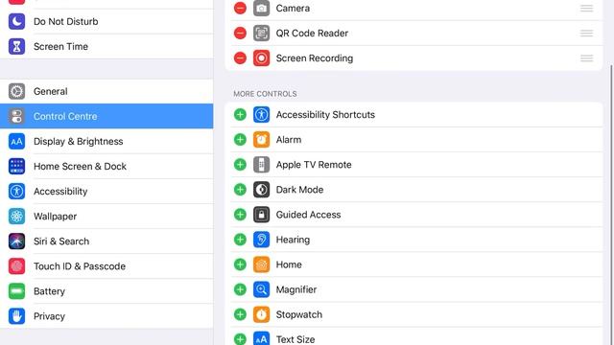
Task: Tap the Privacy hand icon
Action: [x=16, y=316]
